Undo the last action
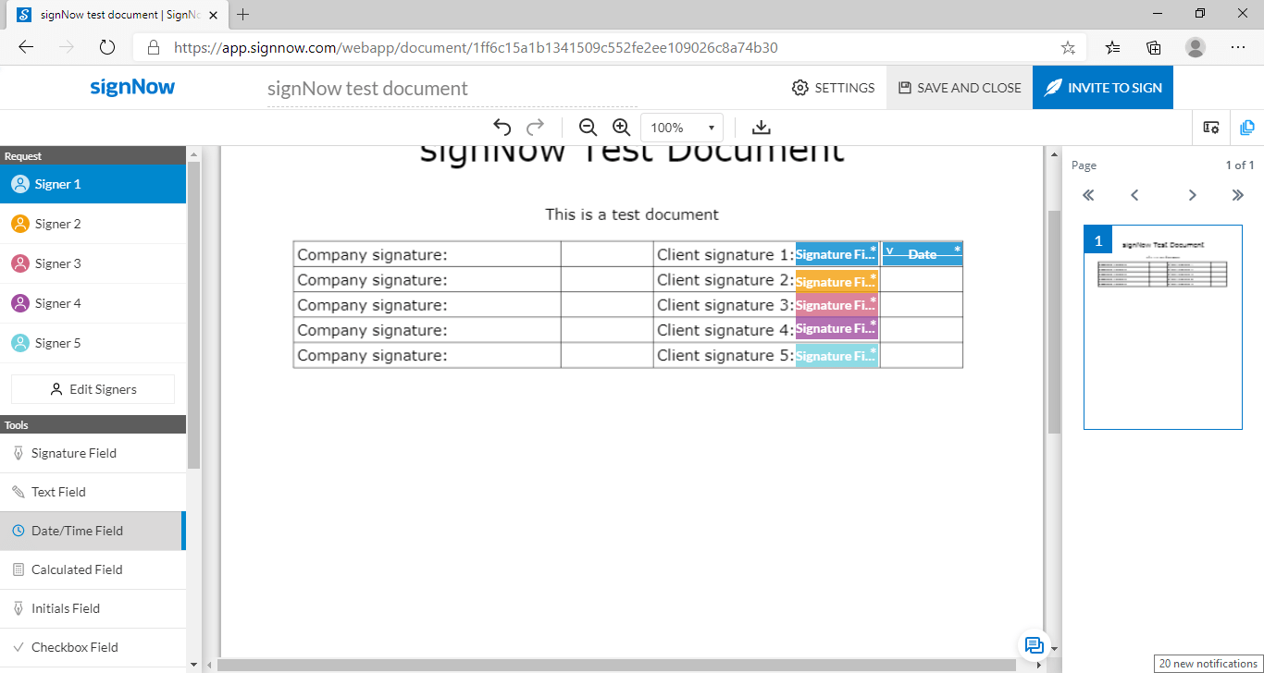The height and width of the screenshot is (673, 1264). pos(502,128)
